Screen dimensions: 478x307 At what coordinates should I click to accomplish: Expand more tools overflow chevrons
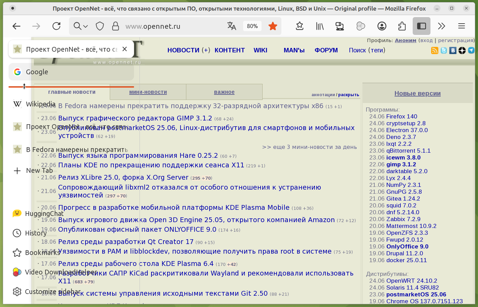[442, 26]
